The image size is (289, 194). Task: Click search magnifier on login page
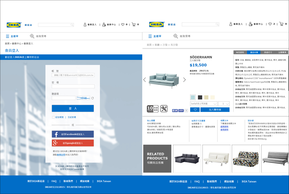(x=72, y=25)
